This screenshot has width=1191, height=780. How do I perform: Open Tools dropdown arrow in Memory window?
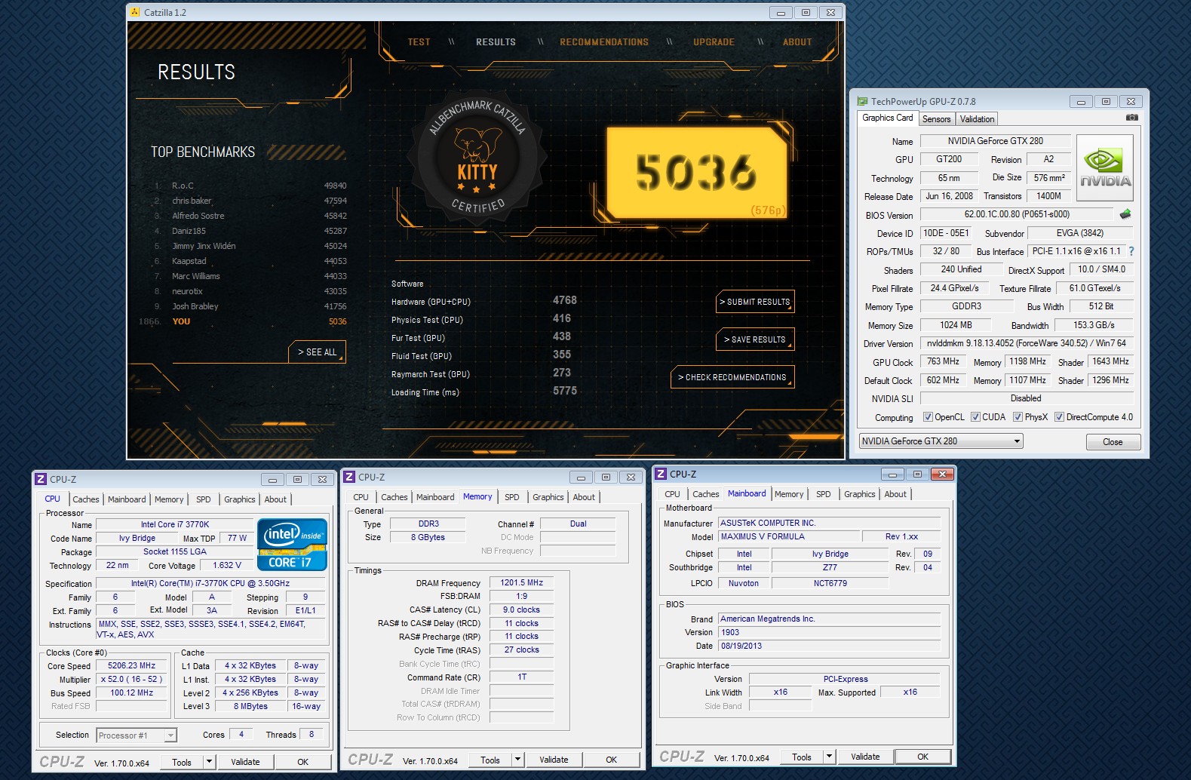pos(517,760)
